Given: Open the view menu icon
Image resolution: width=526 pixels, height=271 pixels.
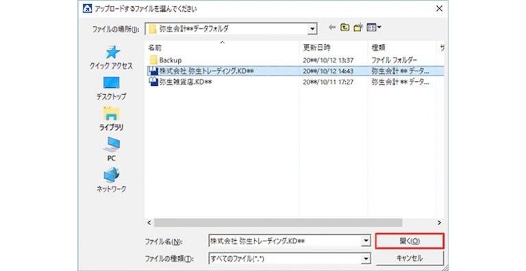Looking at the screenshot, I should coord(374,27).
